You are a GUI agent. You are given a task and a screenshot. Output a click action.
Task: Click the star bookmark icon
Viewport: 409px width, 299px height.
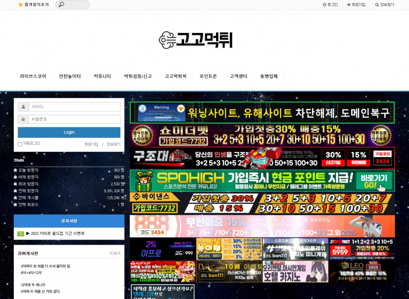tap(21, 4)
